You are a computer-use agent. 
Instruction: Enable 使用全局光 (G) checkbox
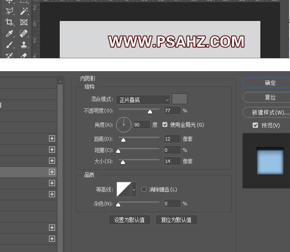pyautogui.click(x=165, y=125)
